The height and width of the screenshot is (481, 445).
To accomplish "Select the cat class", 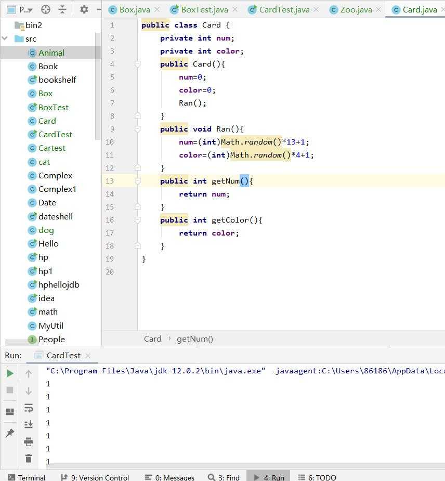I will [x=39, y=162].
